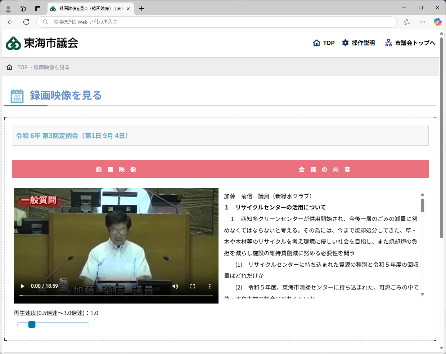Click the meeting content scroll-down arrow

[422, 295]
